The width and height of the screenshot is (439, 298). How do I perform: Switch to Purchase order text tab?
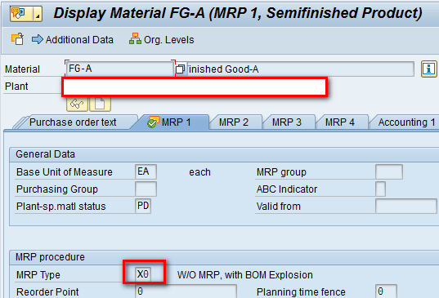(73, 122)
